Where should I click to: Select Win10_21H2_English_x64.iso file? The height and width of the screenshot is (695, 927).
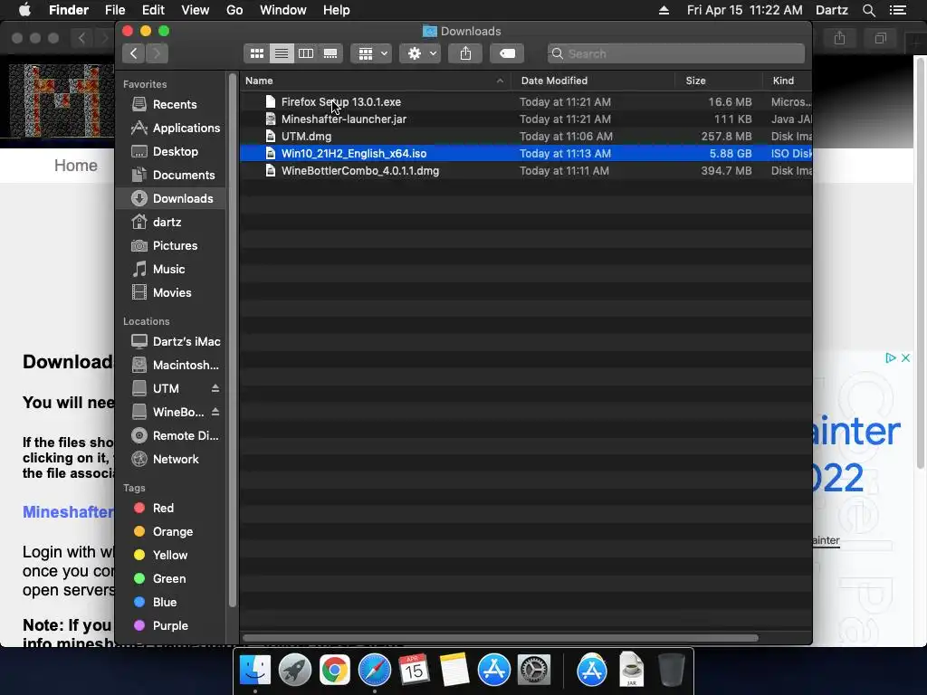[x=526, y=154]
